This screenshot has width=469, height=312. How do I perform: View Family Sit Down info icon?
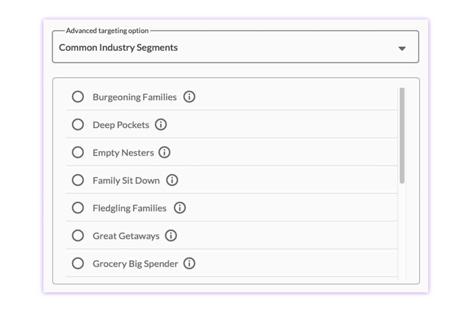pos(172,180)
